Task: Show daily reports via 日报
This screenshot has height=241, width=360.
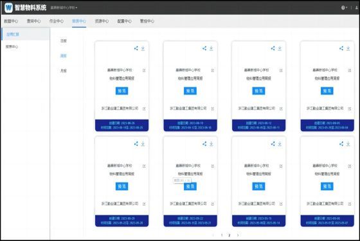Action: pos(64,40)
